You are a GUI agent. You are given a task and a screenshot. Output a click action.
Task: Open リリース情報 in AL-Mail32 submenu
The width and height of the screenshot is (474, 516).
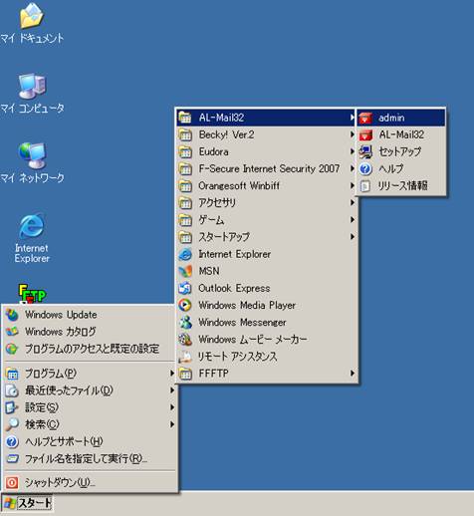[401, 186]
